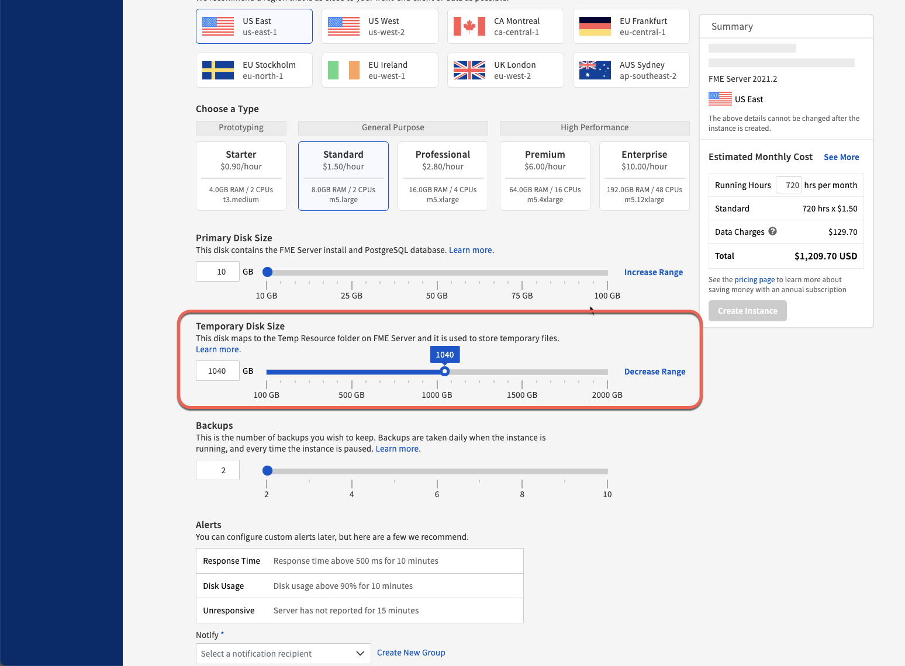Click the Germany flag icon

[x=595, y=26]
